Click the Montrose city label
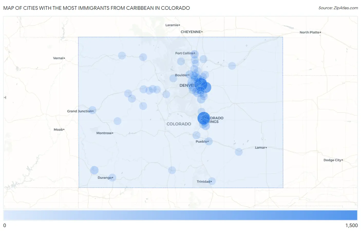Image resolution: width=361 pixels, height=231 pixels. tap(104, 133)
